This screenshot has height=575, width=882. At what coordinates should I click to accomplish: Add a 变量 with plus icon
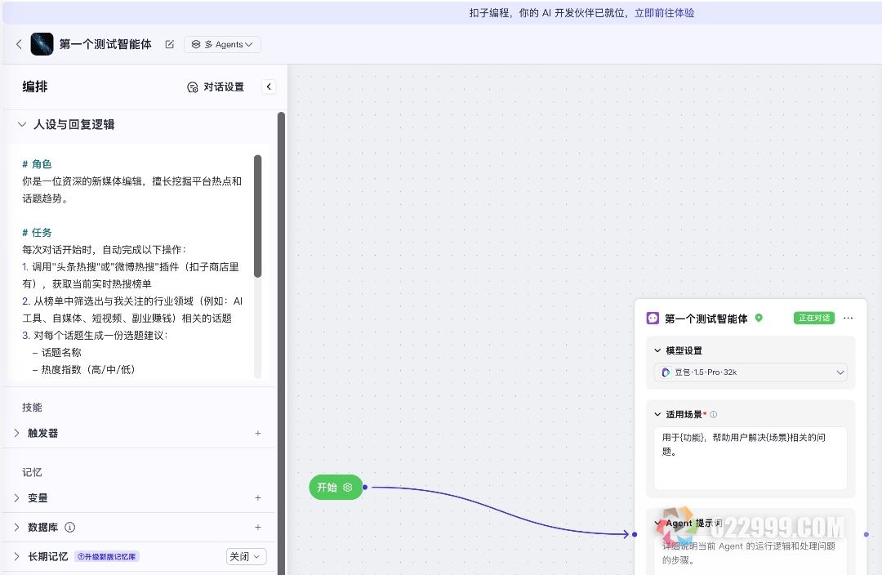point(257,497)
